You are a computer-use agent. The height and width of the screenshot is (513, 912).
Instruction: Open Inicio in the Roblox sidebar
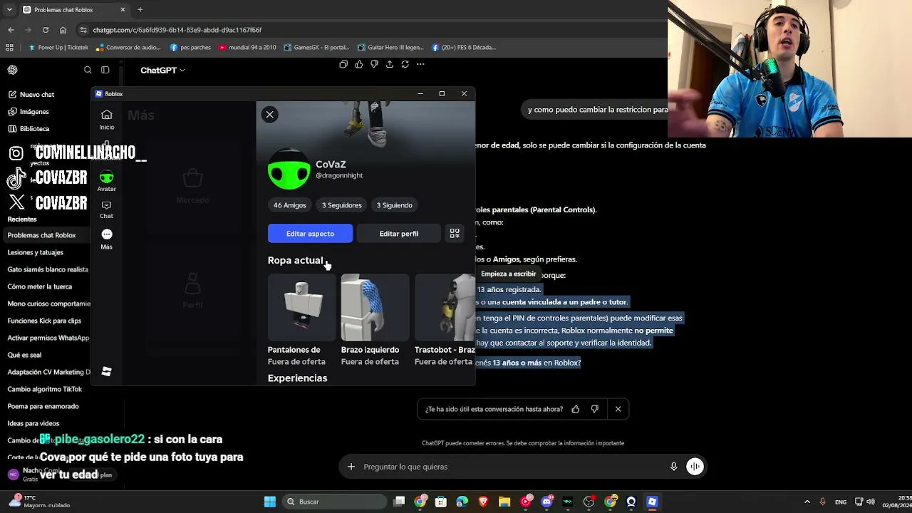pyautogui.click(x=106, y=119)
